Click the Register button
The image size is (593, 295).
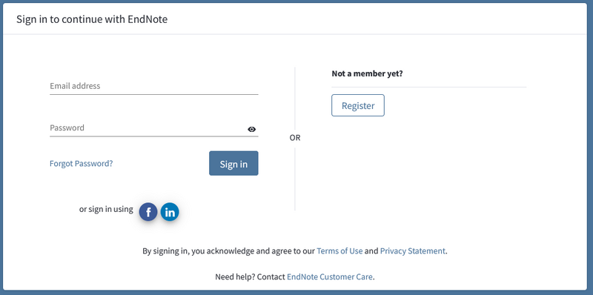point(358,105)
